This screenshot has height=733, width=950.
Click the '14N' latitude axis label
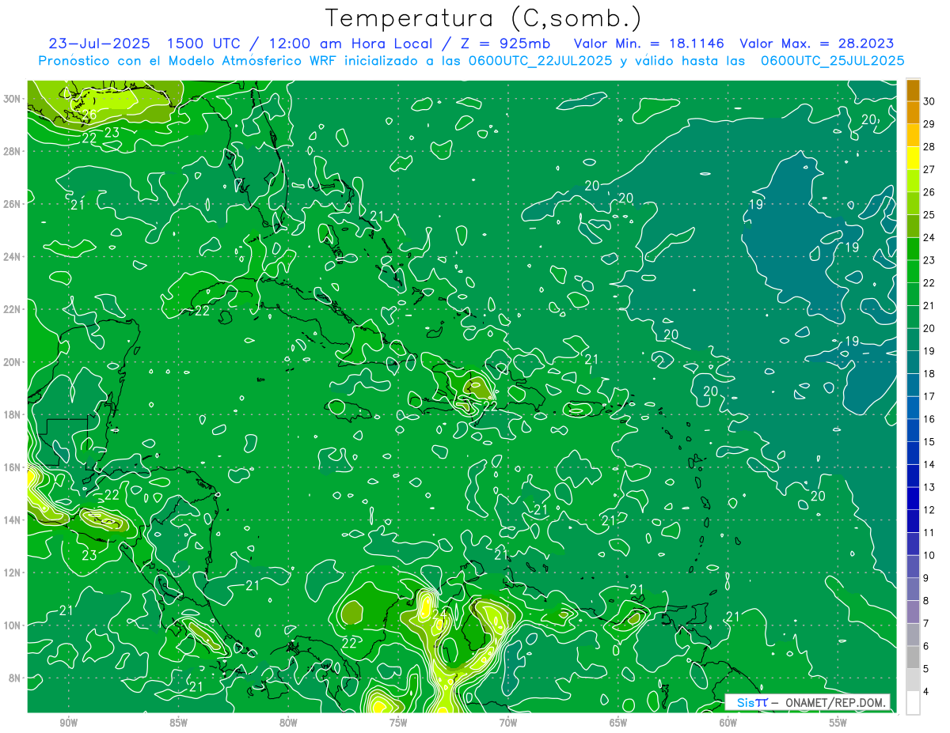point(13,520)
